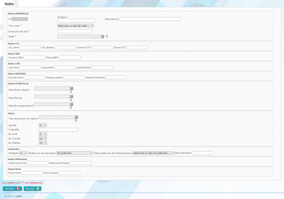Viewport: 284px width, 199px height.
Task: Focus the Nombre input field
Action: [76, 21]
